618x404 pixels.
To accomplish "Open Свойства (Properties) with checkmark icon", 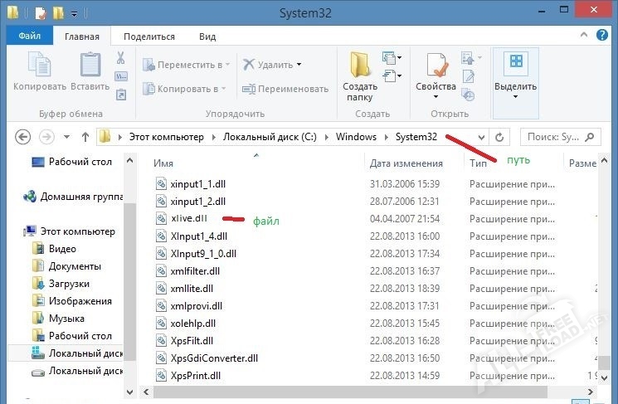I will [436, 67].
